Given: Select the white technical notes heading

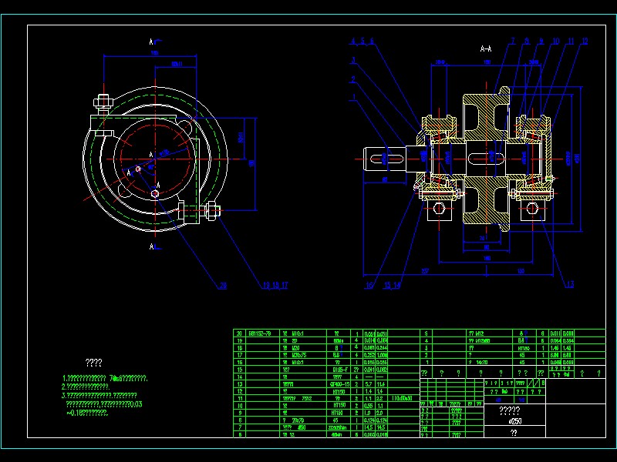Looking at the screenshot, I should click(93, 363).
